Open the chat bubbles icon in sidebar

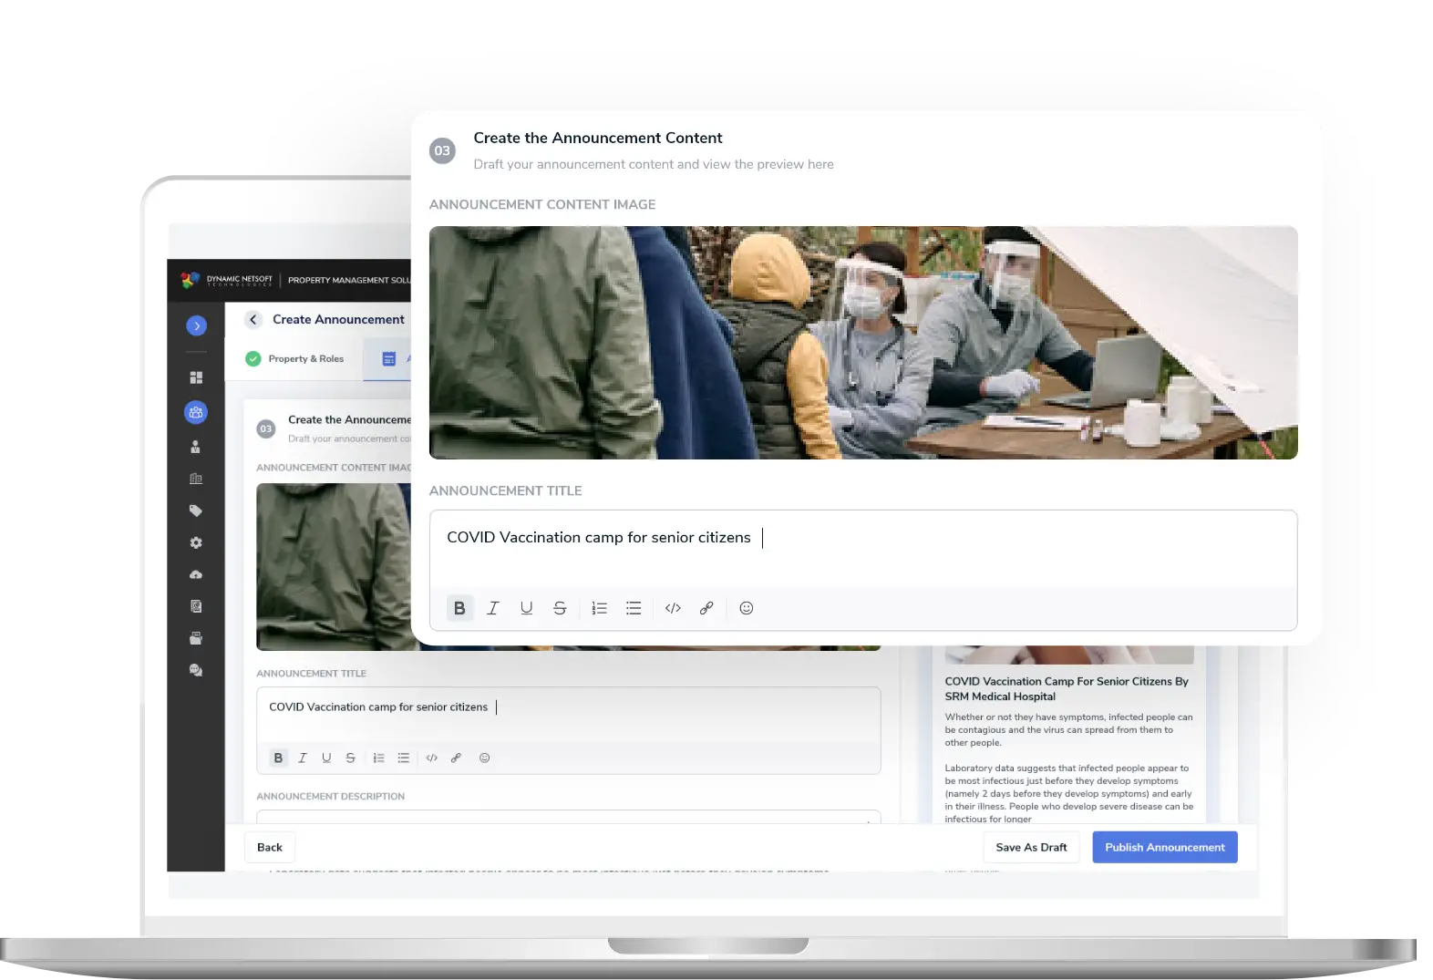[x=196, y=670]
